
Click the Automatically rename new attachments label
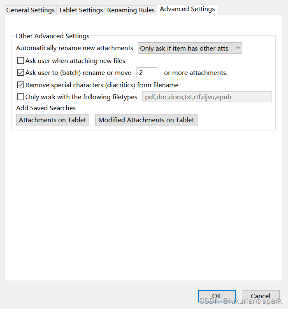point(74,48)
